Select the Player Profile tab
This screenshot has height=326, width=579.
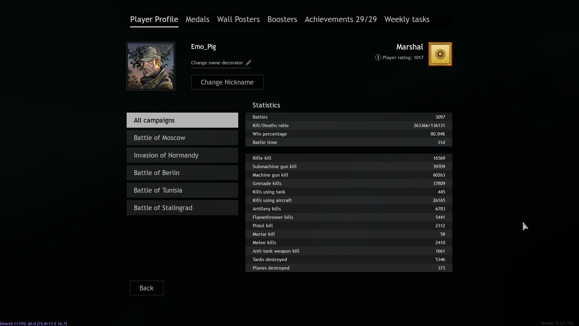coord(154,20)
